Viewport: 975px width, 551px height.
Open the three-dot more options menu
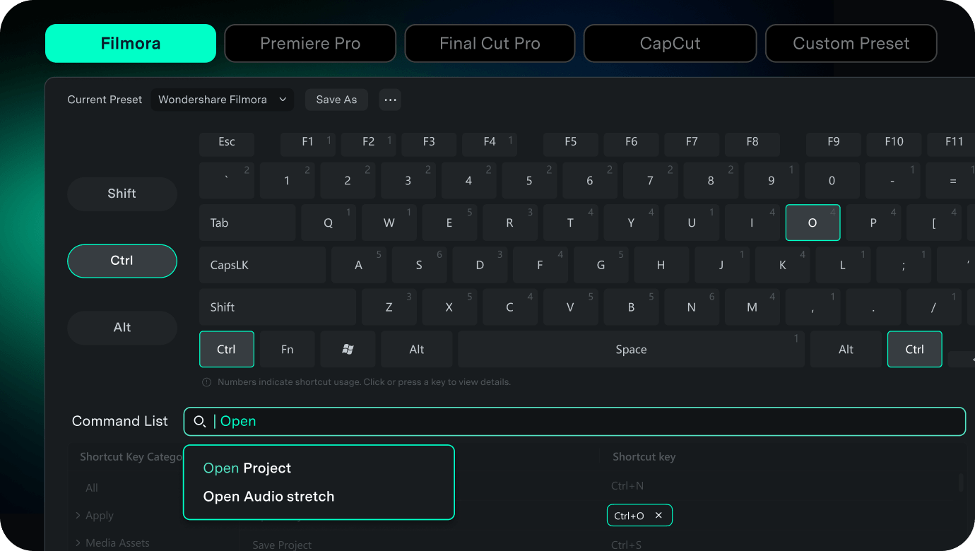pyautogui.click(x=390, y=100)
